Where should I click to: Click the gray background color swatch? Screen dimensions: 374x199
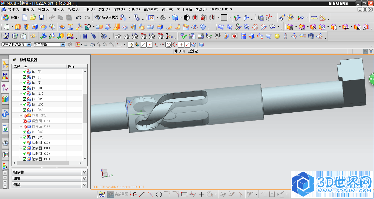[224, 17]
